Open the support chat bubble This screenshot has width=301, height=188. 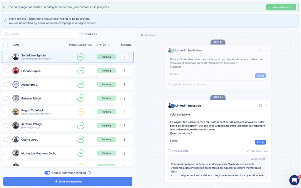[294, 180]
